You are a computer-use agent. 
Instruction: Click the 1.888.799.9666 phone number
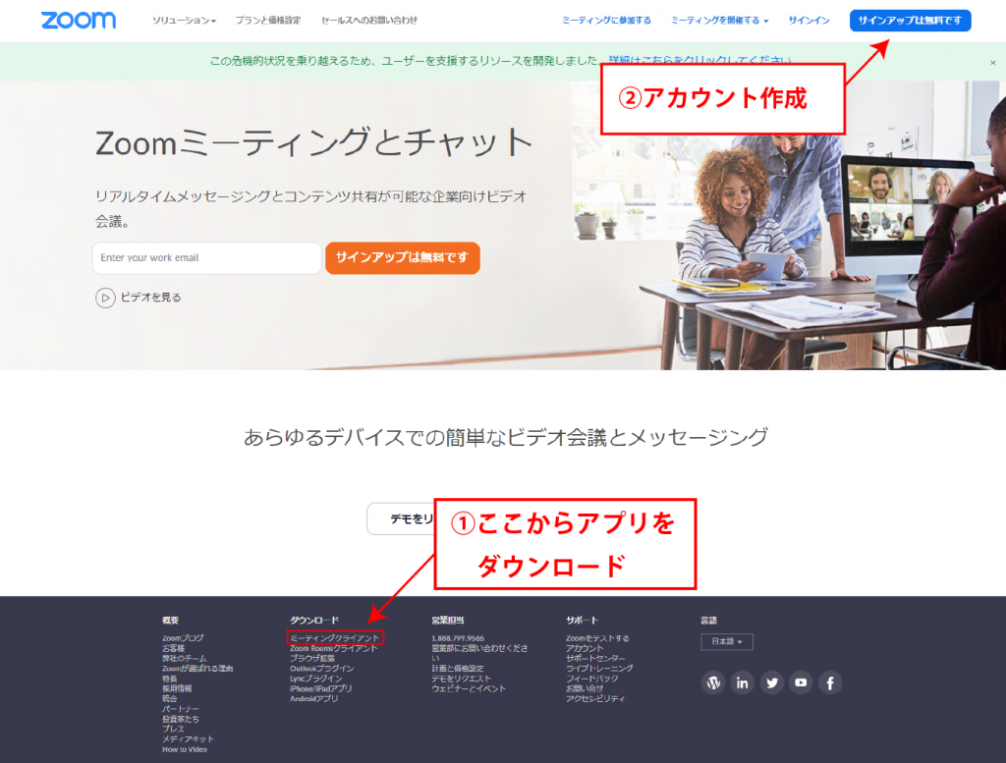point(458,638)
